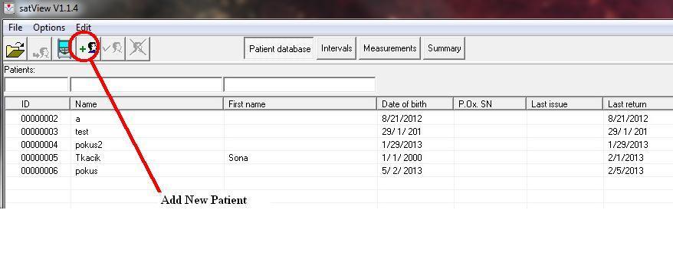The height and width of the screenshot is (279, 673).
Task: Click the pulse oximeter device icon
Action: 64,49
